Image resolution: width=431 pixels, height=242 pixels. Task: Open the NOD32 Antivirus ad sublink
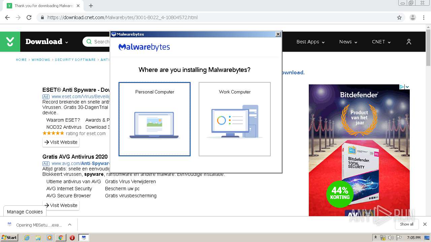point(64,127)
